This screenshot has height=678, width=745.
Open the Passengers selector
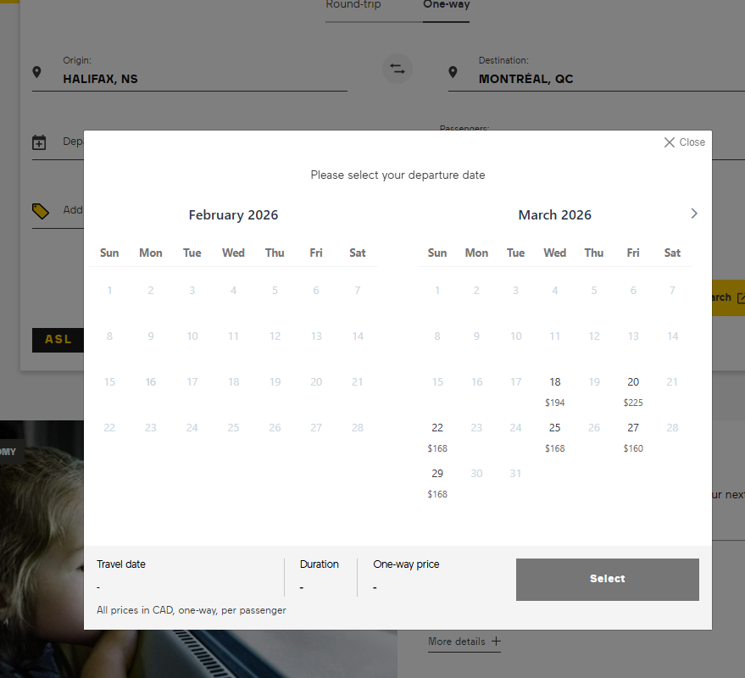click(464, 129)
